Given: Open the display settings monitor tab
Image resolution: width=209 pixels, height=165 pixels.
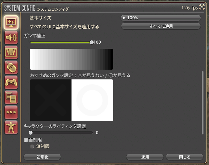Looking at the screenshot, I should pyautogui.click(x=11, y=22).
